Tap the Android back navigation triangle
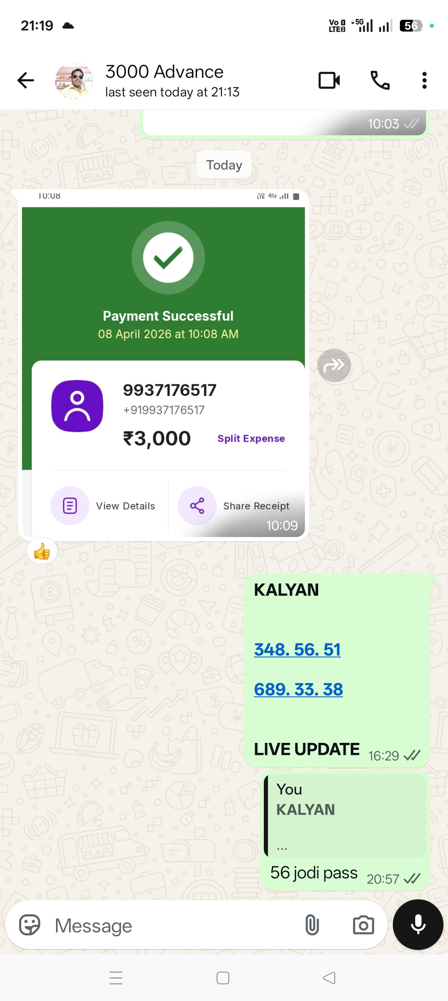Image resolution: width=448 pixels, height=1001 pixels. coord(329,978)
